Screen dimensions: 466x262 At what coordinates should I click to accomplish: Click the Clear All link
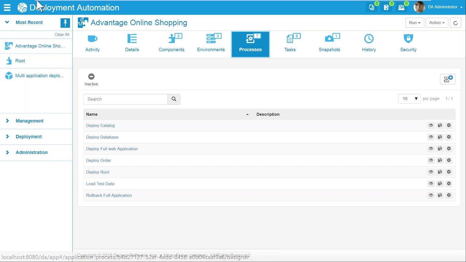pos(62,35)
